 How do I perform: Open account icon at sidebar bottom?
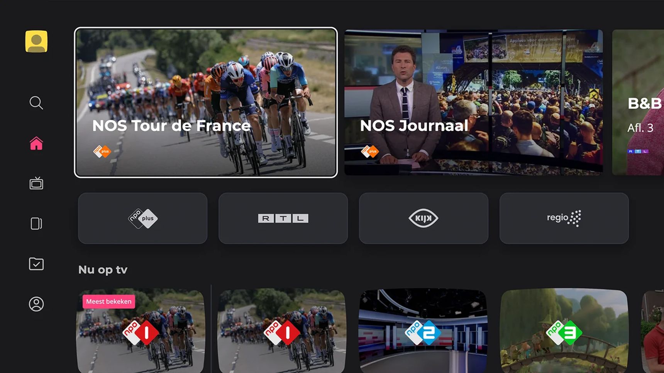pos(36,304)
